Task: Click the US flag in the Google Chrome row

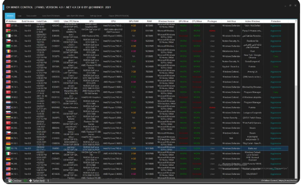Action: (x=8, y=56)
